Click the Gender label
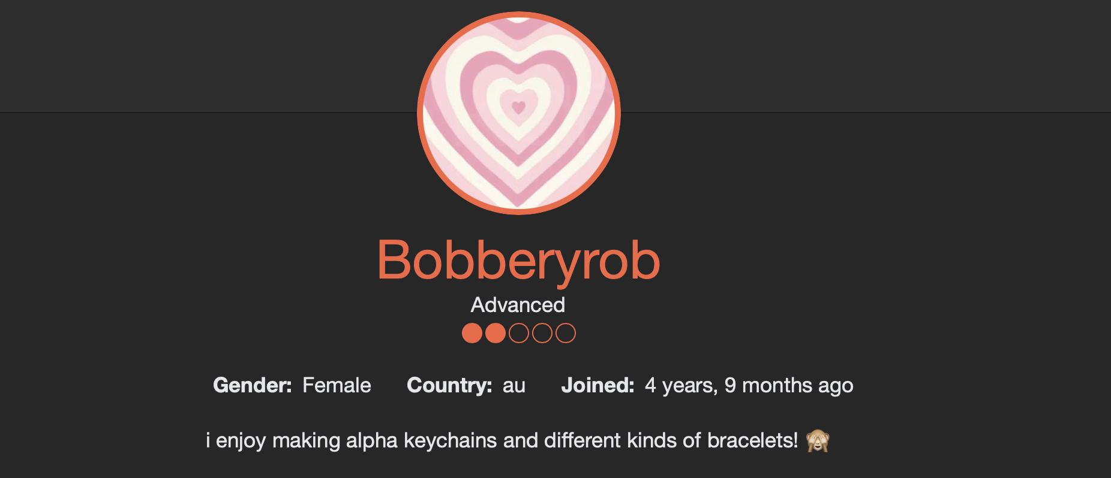The image size is (1111, 478). (x=252, y=385)
